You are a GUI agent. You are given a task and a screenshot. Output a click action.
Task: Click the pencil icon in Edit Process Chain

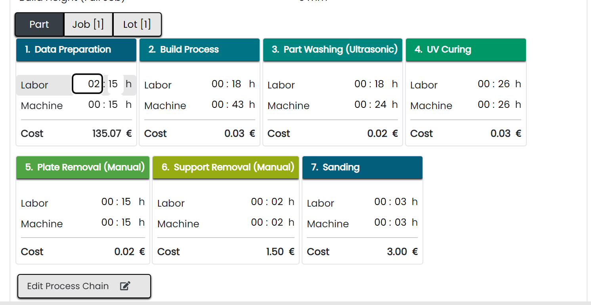click(x=125, y=286)
